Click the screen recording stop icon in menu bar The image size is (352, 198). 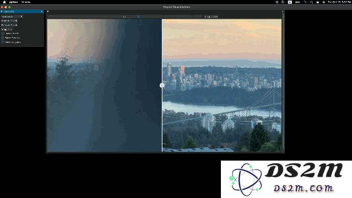click(x=277, y=2)
